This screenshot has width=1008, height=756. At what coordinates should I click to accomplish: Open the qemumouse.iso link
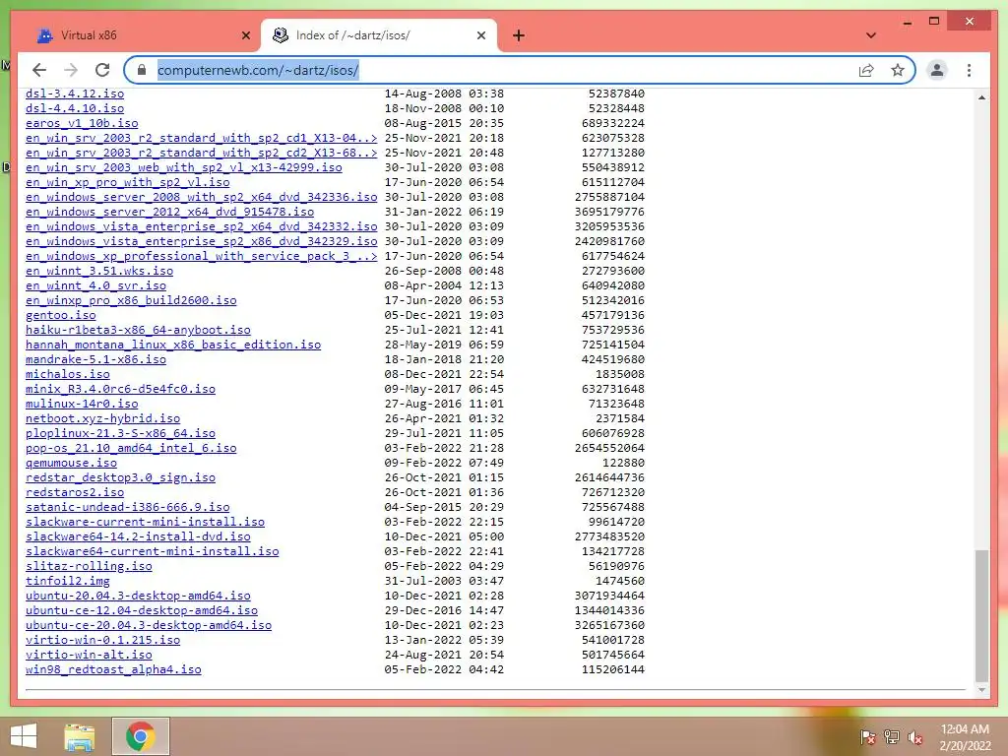(71, 464)
